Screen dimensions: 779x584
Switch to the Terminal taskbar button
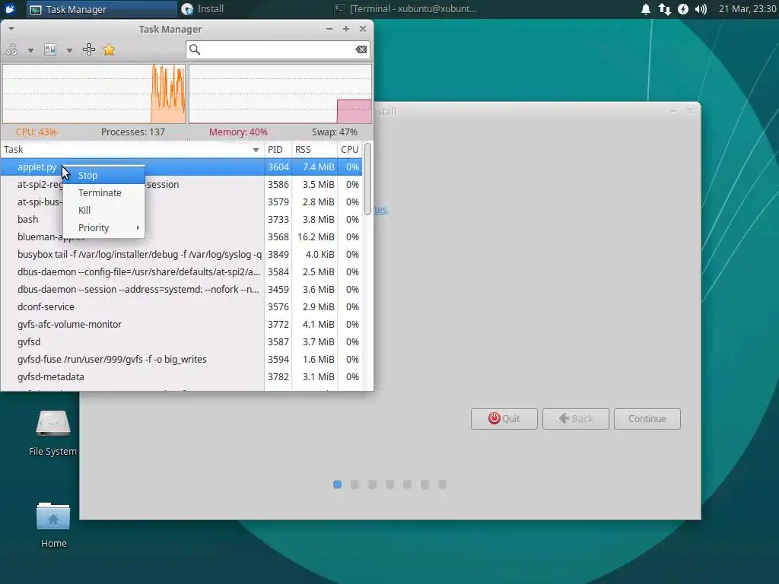pyautogui.click(x=405, y=9)
